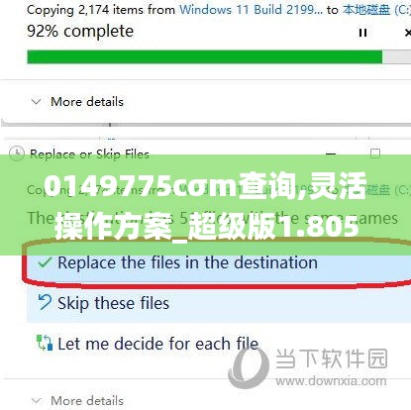Screen dimensions: 411x410
Task: Pause the file copy operation
Action: [x=362, y=33]
